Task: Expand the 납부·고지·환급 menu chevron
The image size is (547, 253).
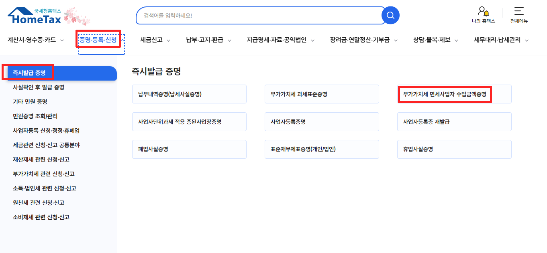Action: click(229, 40)
